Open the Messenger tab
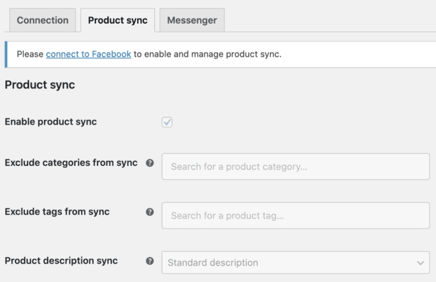This screenshot has height=282, width=436. coord(192,20)
